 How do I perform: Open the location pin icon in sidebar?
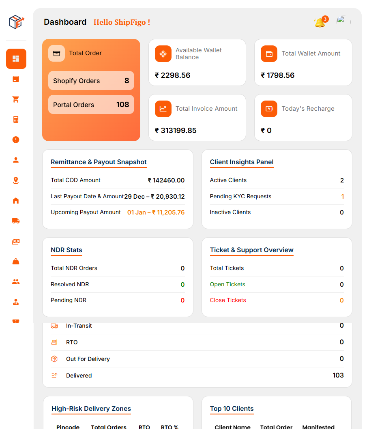point(16,180)
